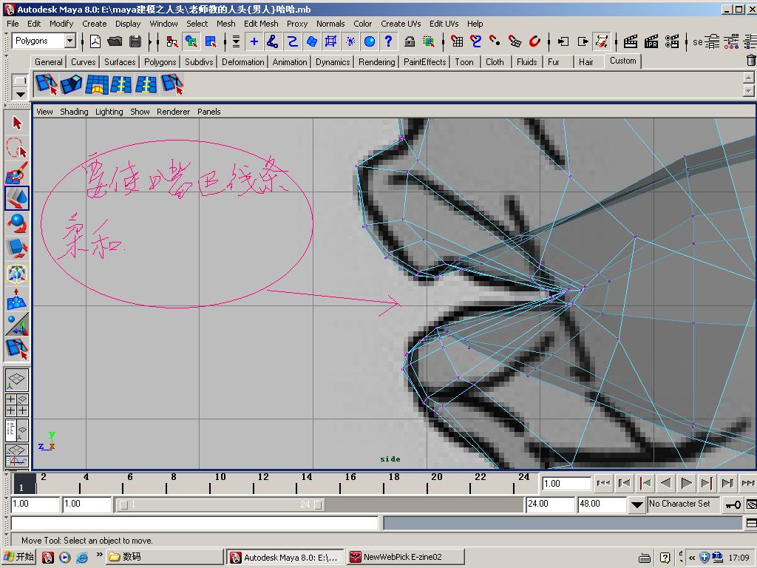Toggle select by component type mode
Image resolution: width=757 pixels, height=568 pixels.
click(x=211, y=41)
